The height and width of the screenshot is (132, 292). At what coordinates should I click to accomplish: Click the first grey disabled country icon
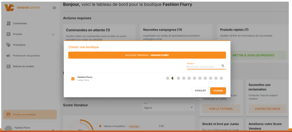[168, 78]
